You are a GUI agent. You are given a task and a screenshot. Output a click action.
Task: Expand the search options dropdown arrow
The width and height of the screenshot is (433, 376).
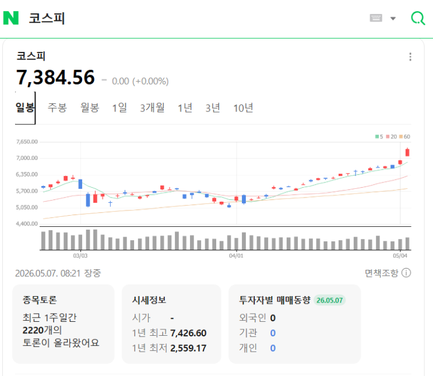coord(393,19)
